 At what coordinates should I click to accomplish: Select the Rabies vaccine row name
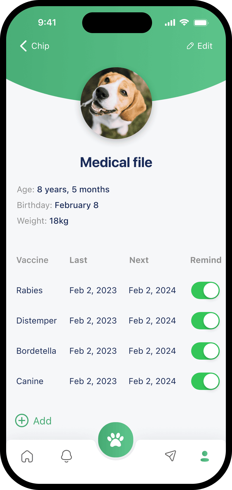(x=30, y=290)
